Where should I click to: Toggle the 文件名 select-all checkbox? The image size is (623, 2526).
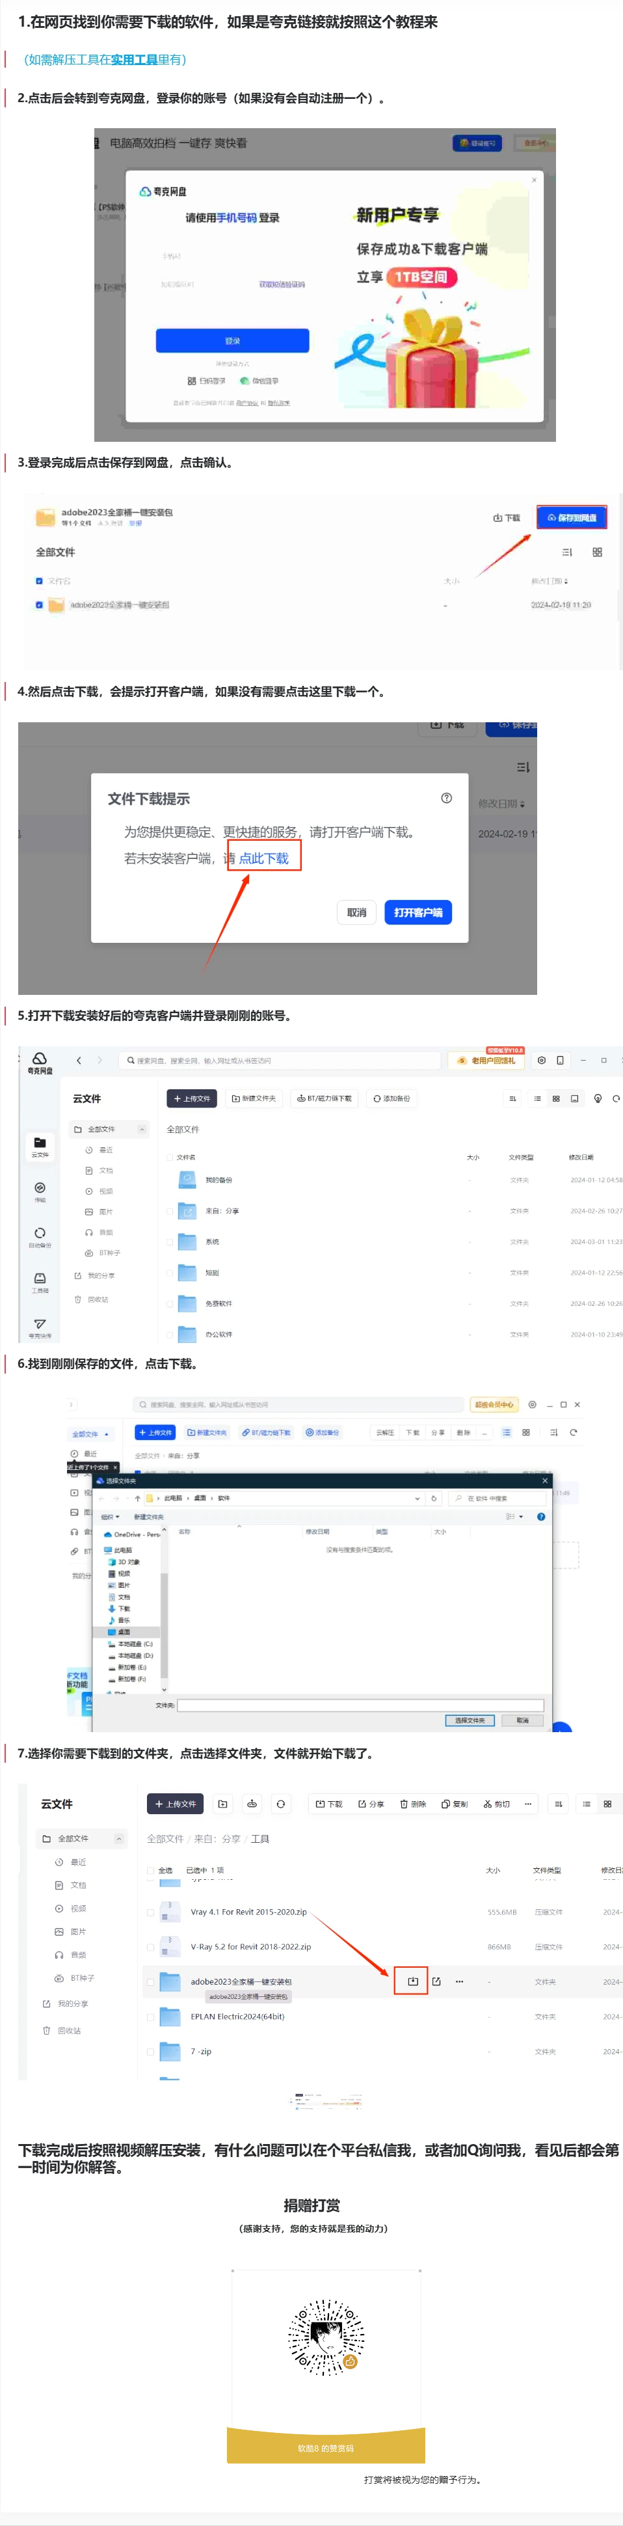point(39,580)
